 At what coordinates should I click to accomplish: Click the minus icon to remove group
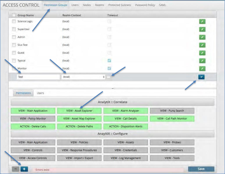click(x=16, y=169)
